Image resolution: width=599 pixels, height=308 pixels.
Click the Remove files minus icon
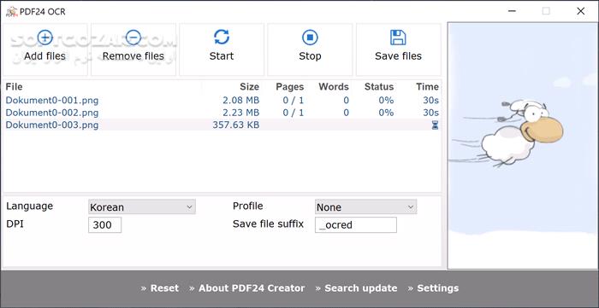[x=133, y=38]
